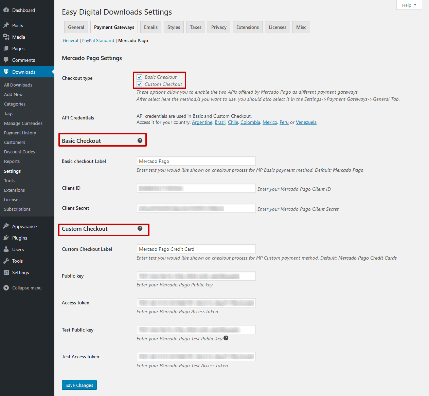Open the Colombia credentials link
Screen dimensions: 429x396
point(250,122)
